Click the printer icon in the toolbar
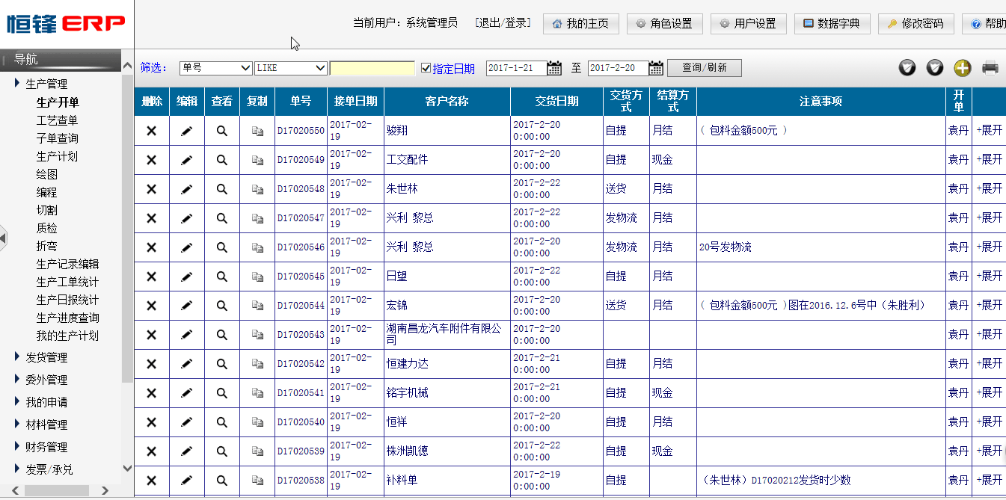The height and width of the screenshot is (500, 1006). pos(990,68)
